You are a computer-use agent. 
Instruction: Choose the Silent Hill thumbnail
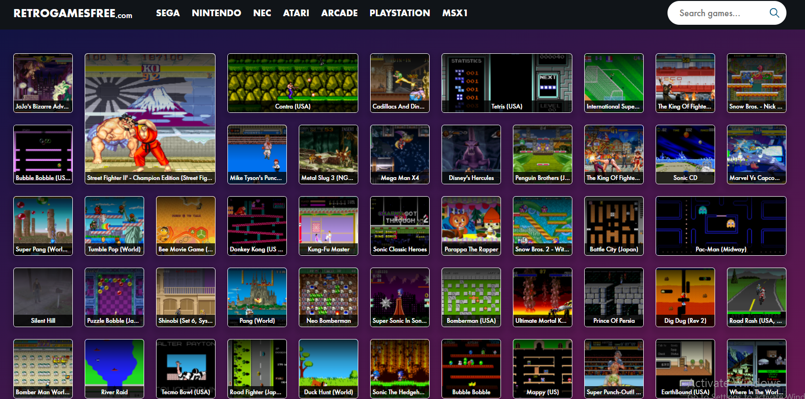tap(43, 297)
